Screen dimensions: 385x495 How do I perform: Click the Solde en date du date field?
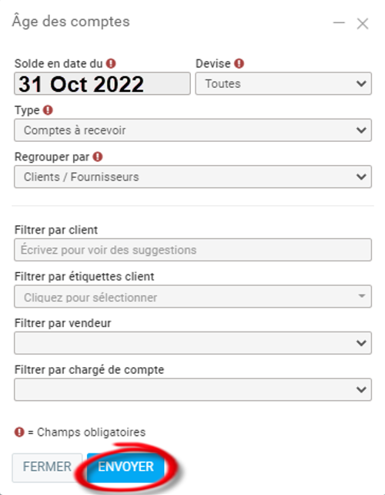coord(102,84)
